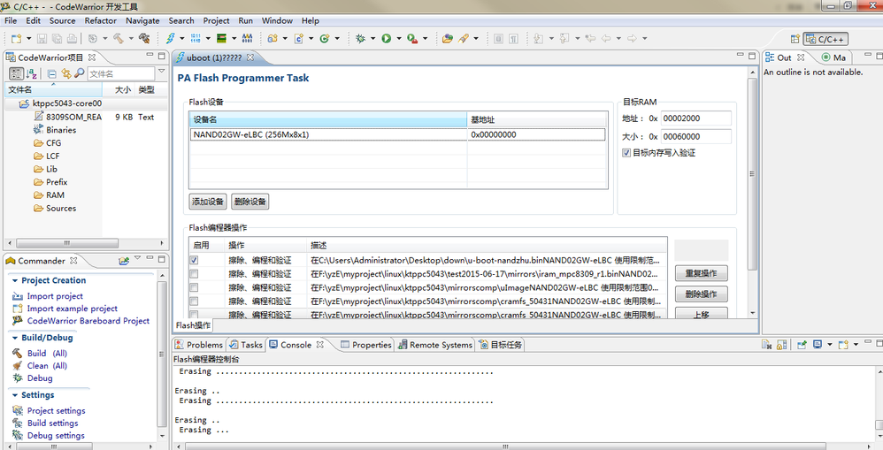
Task: Click the RAM address input field
Action: click(x=696, y=118)
